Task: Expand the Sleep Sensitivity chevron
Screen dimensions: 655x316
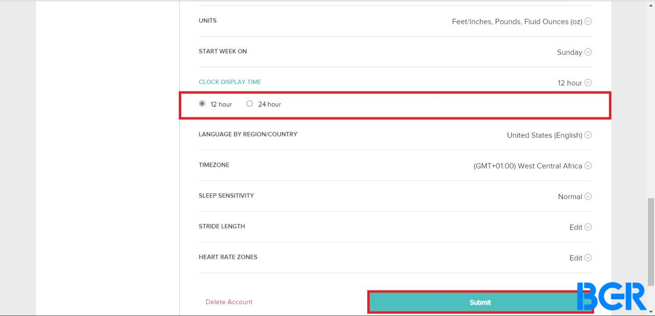Action: pyautogui.click(x=588, y=196)
